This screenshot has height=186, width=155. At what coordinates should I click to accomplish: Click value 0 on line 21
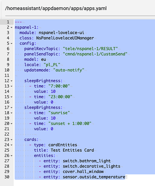click(52, 129)
